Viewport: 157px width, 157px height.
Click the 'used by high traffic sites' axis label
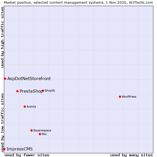click(x=2, y=37)
